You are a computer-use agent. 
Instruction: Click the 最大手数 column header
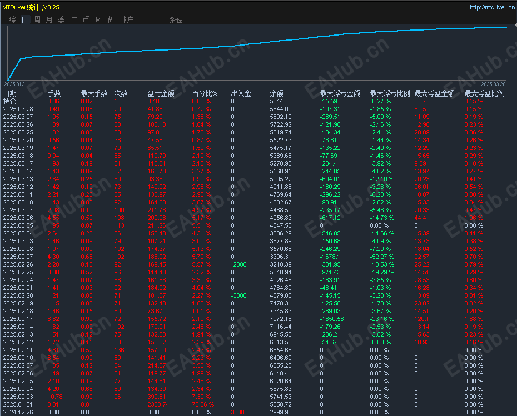tap(94, 93)
